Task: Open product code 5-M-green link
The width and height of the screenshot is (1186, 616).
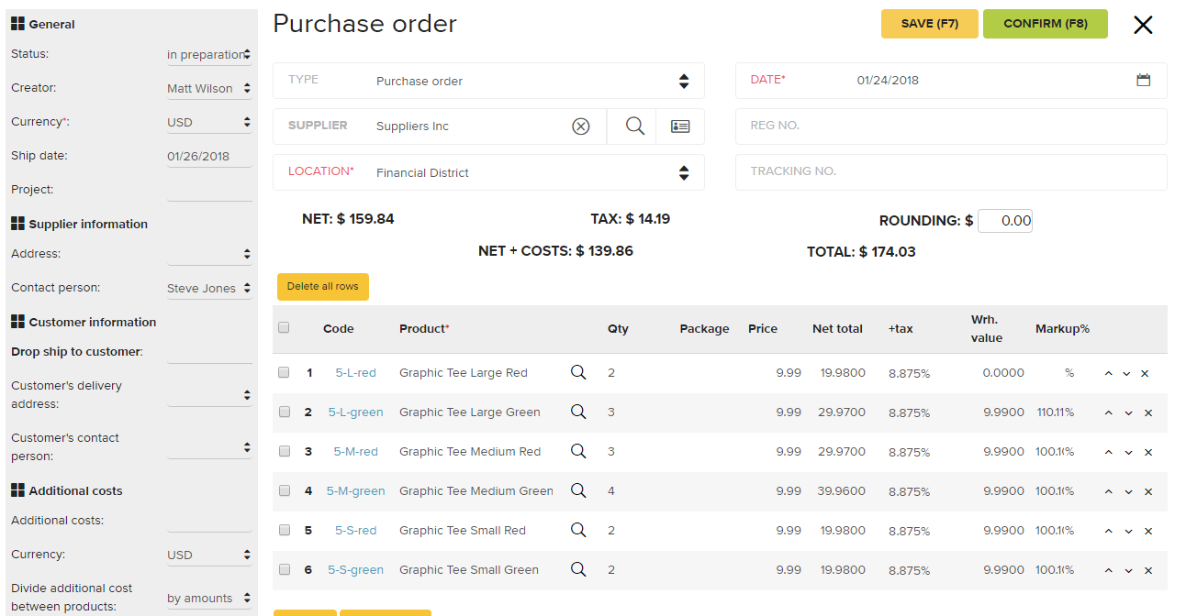Action: [x=356, y=491]
